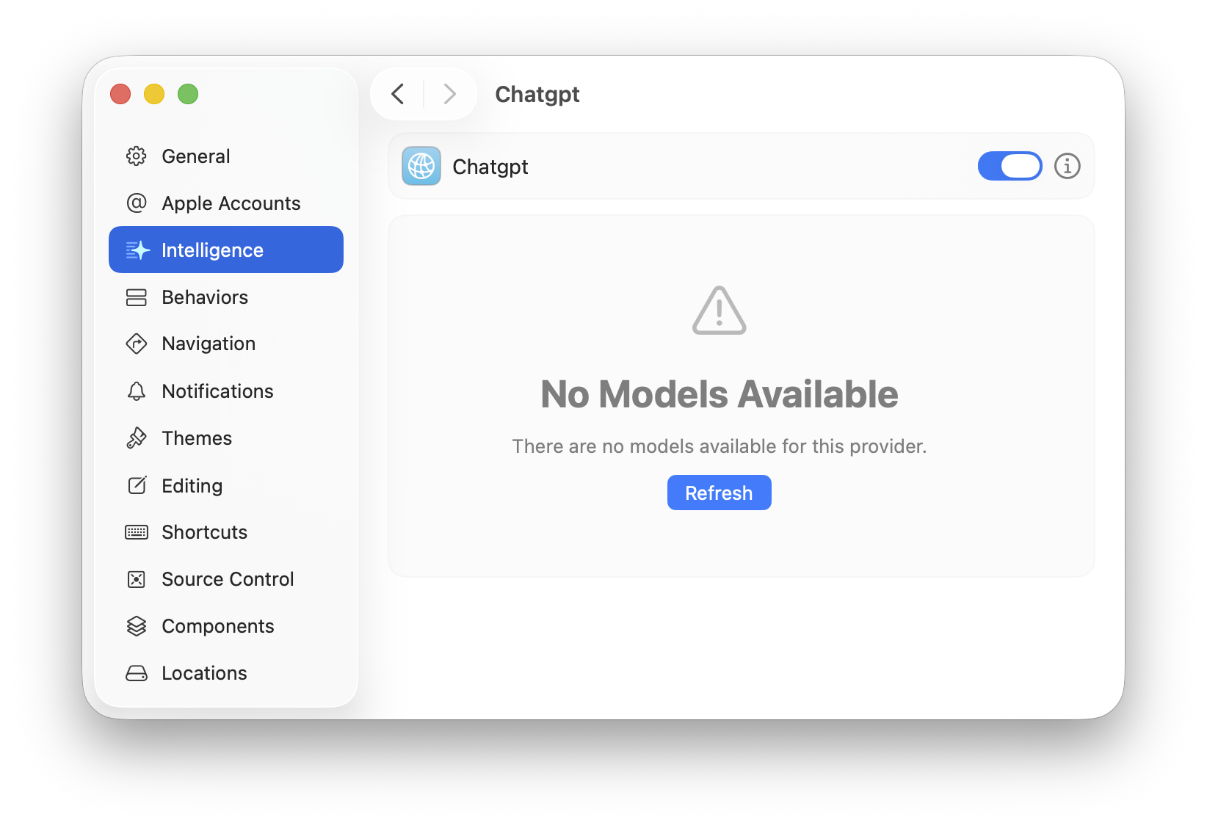Image resolution: width=1207 pixels, height=828 pixels.
Task: Disable the Chatgpt provider toggle
Action: coord(1010,167)
